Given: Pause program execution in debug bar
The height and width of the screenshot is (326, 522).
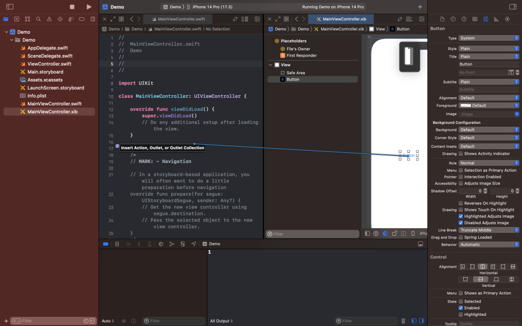Looking at the screenshot, I should 117,244.
